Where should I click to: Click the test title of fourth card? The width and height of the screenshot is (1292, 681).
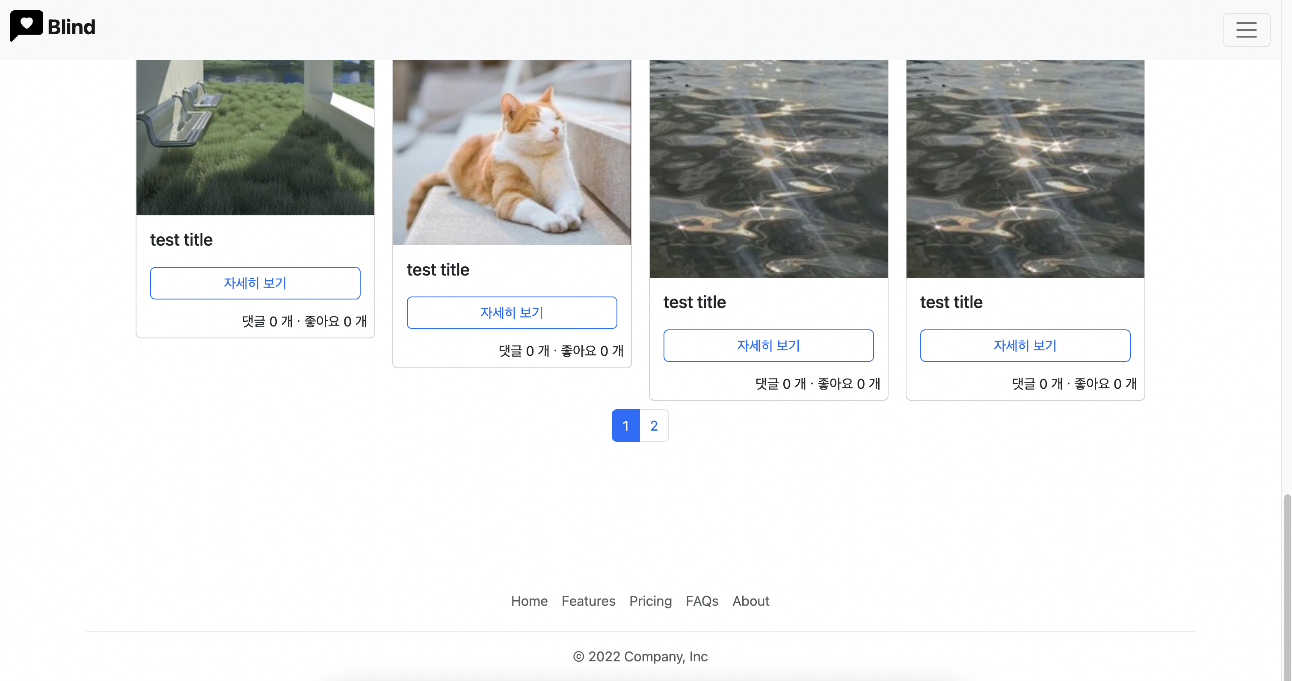click(x=951, y=302)
